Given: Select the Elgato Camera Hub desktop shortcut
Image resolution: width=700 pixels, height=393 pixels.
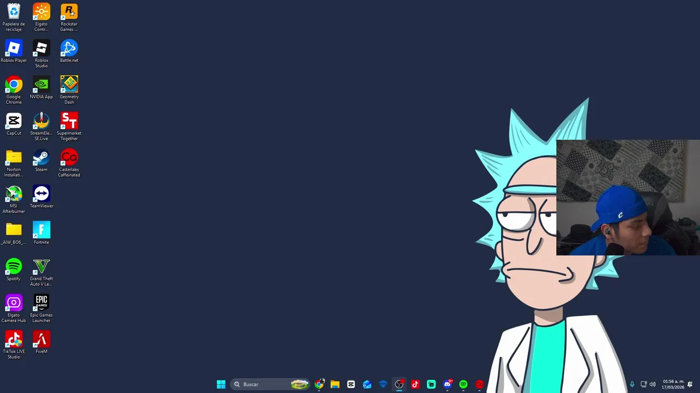Looking at the screenshot, I should pyautogui.click(x=14, y=309).
